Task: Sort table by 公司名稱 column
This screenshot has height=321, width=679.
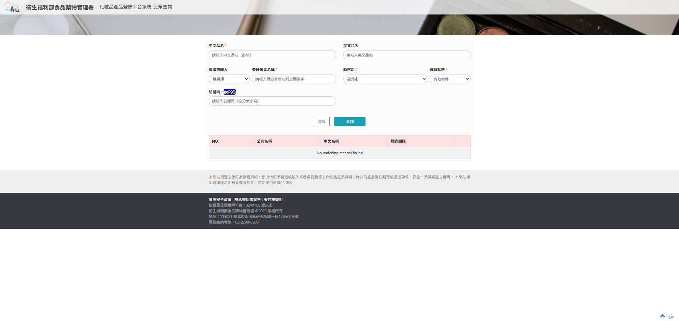Action: 287,141
